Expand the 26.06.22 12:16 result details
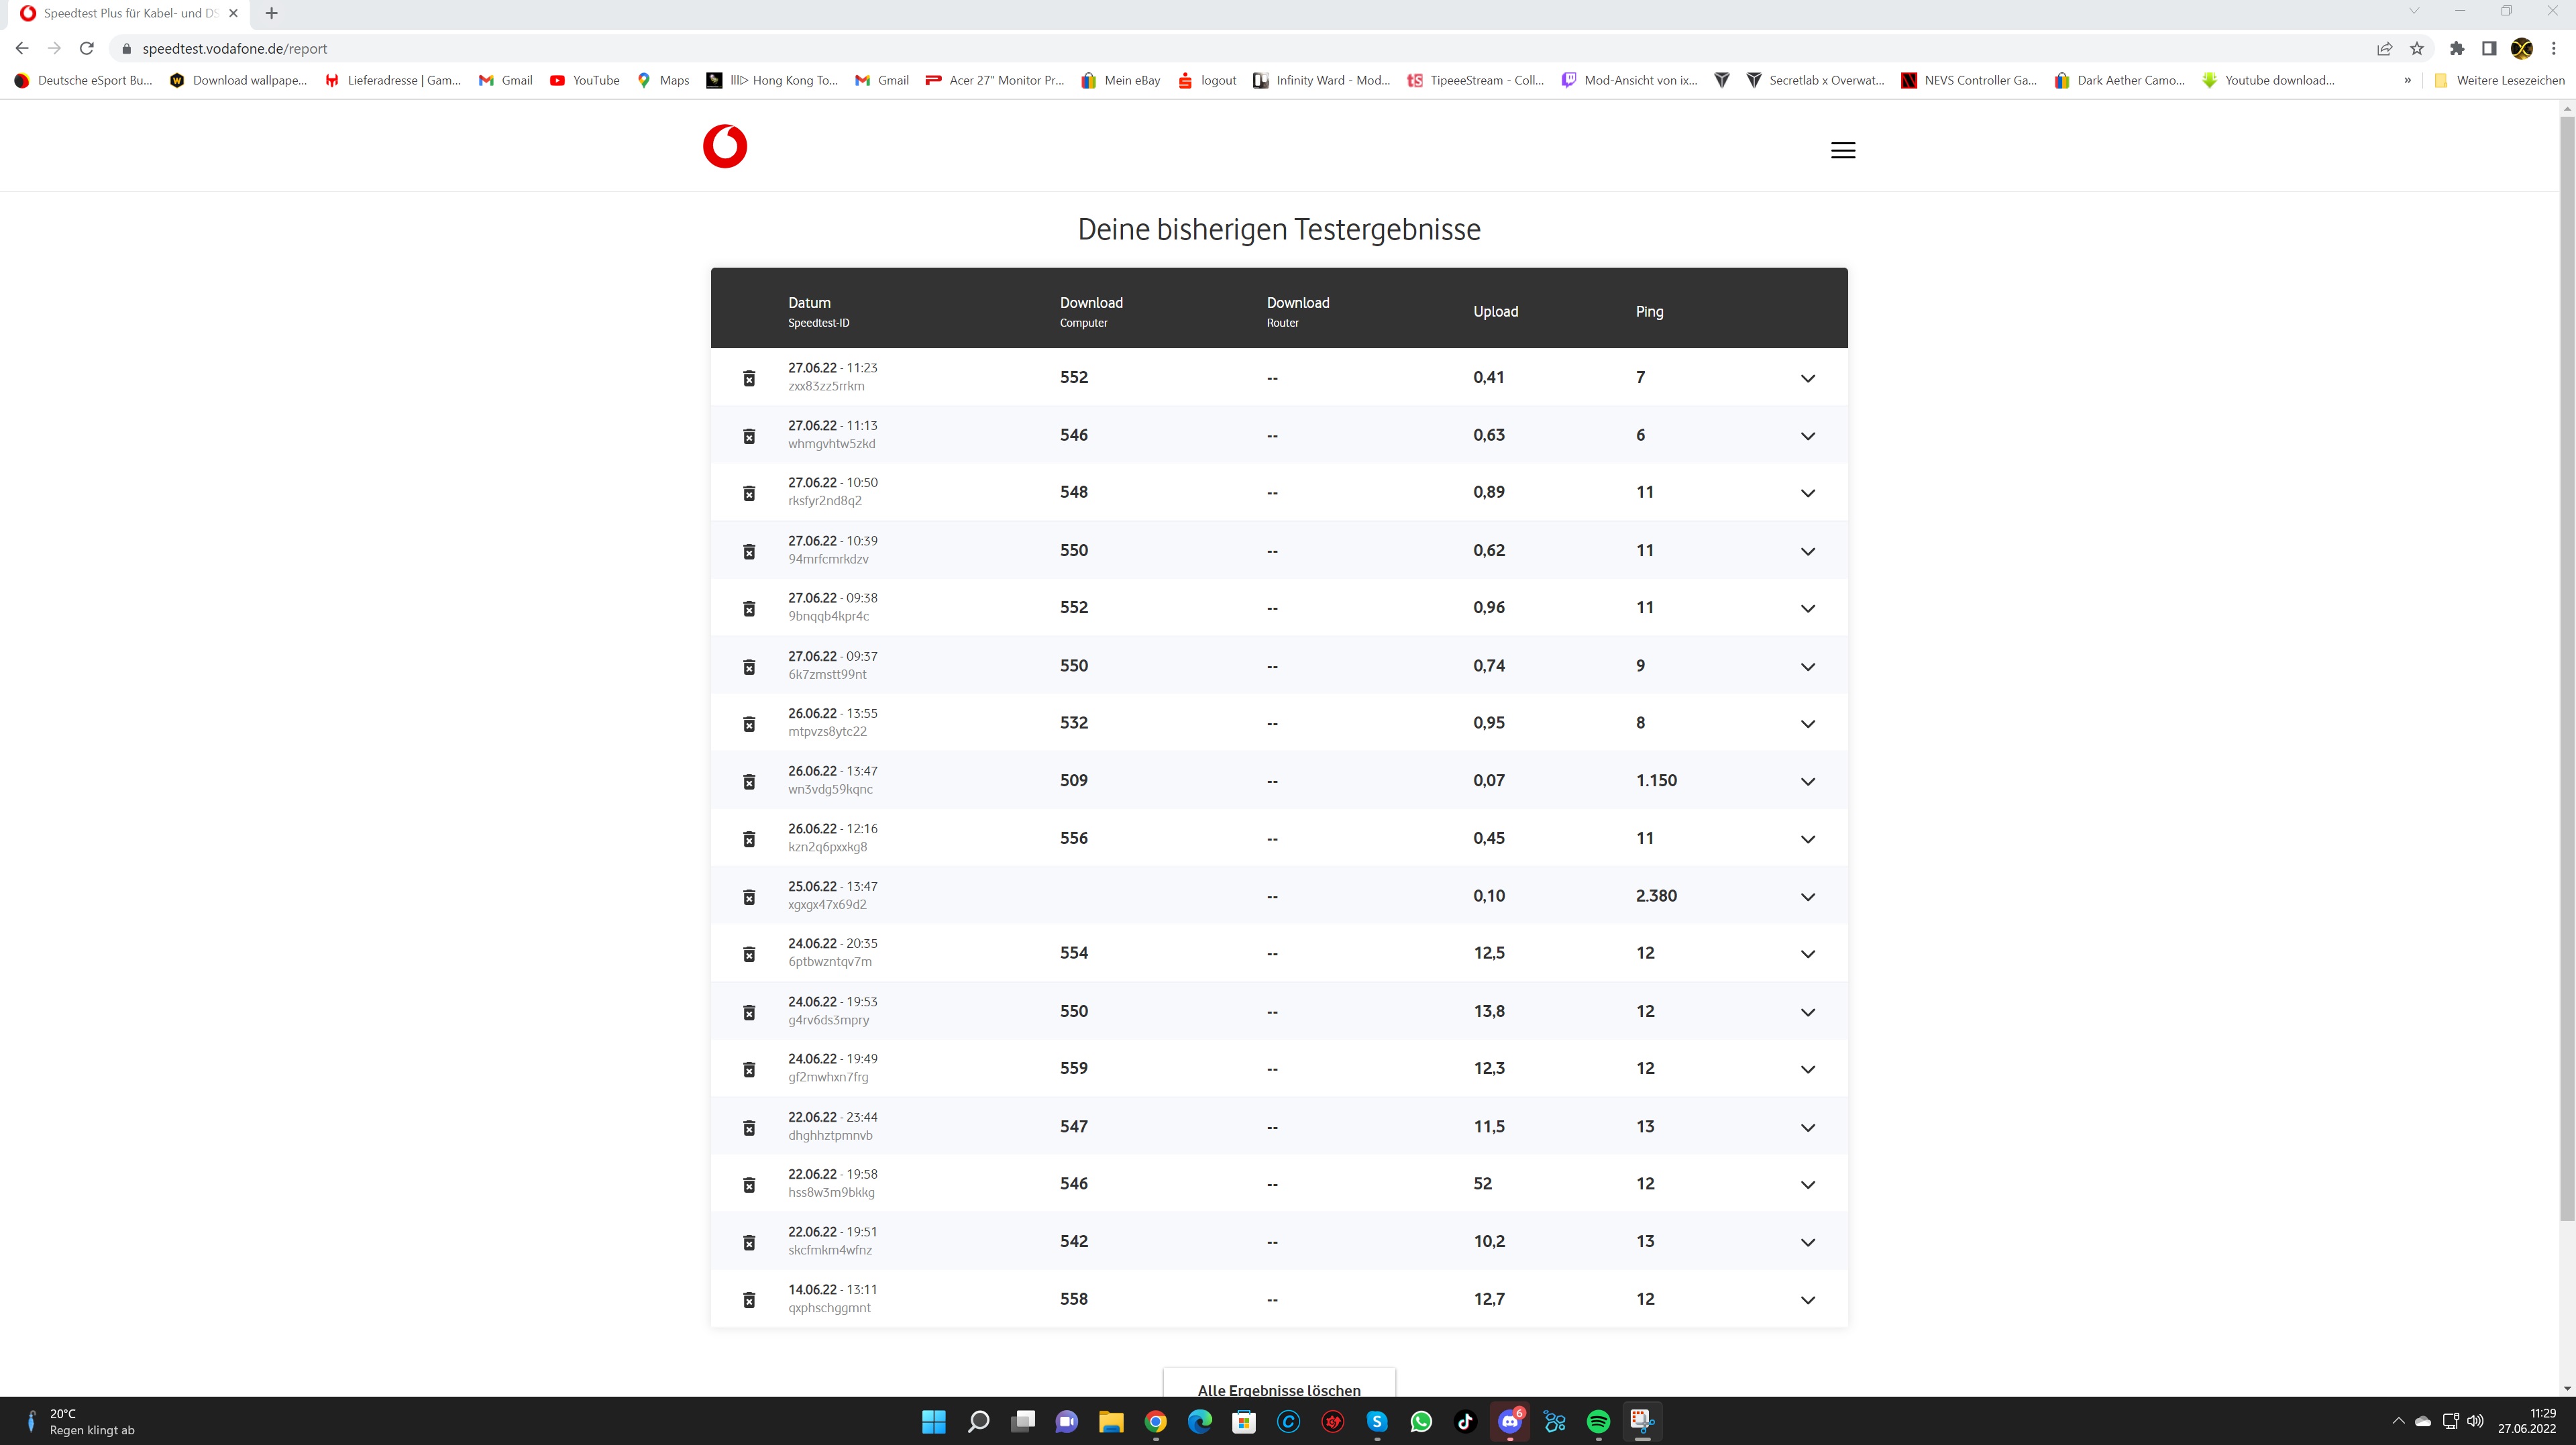 (1807, 839)
